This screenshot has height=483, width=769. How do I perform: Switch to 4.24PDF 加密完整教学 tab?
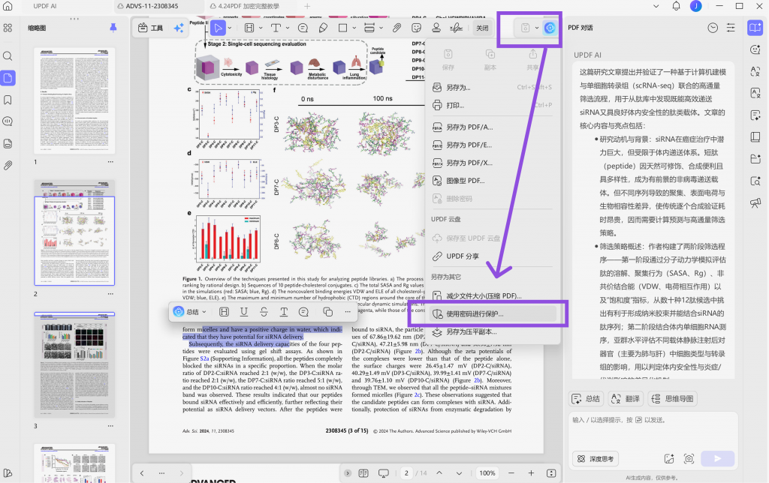click(249, 6)
